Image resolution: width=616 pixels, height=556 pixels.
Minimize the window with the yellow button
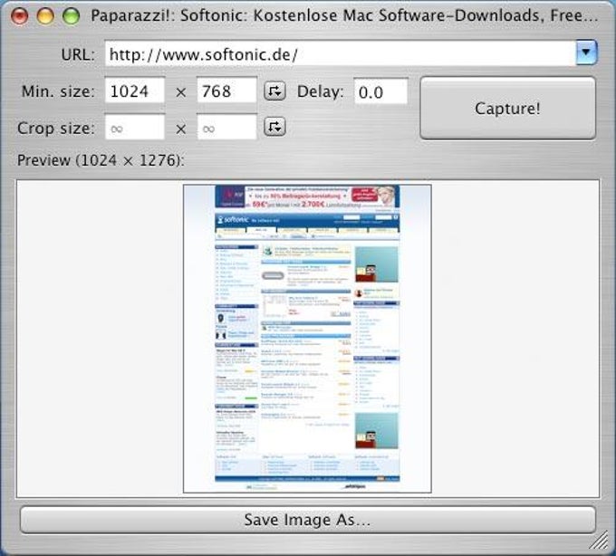[x=45, y=15]
